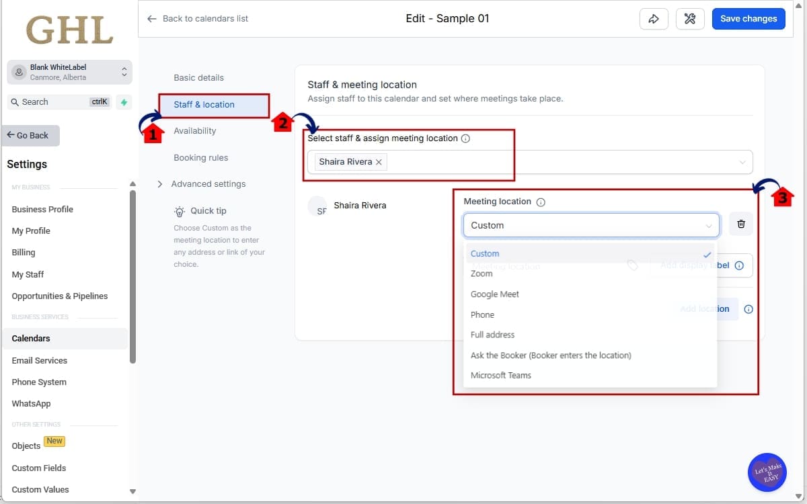The width and height of the screenshot is (807, 504).
Task: Click the GHL logo at the top left
Action: [x=69, y=31]
